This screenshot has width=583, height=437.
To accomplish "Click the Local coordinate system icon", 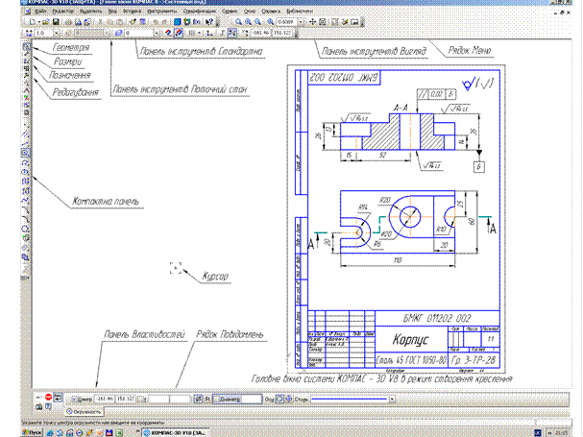I will pos(209,33).
